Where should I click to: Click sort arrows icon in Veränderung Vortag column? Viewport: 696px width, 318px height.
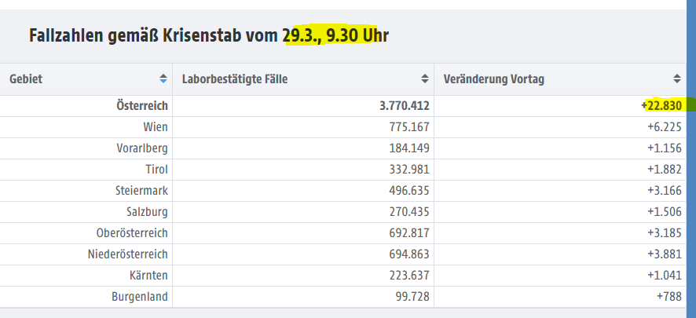pos(677,79)
